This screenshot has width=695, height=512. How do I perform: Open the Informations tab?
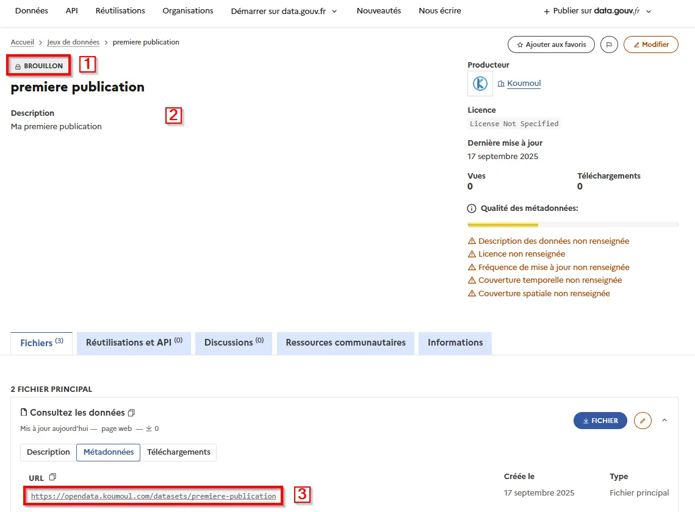(x=455, y=343)
